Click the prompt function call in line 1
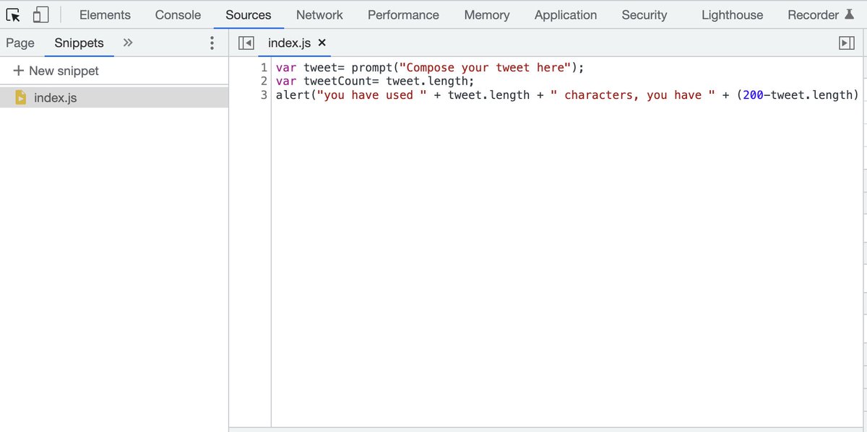Screen dimensions: 867x432 [x=372, y=67]
